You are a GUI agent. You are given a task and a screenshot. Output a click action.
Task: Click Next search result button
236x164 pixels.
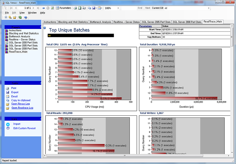pos(147,8)
